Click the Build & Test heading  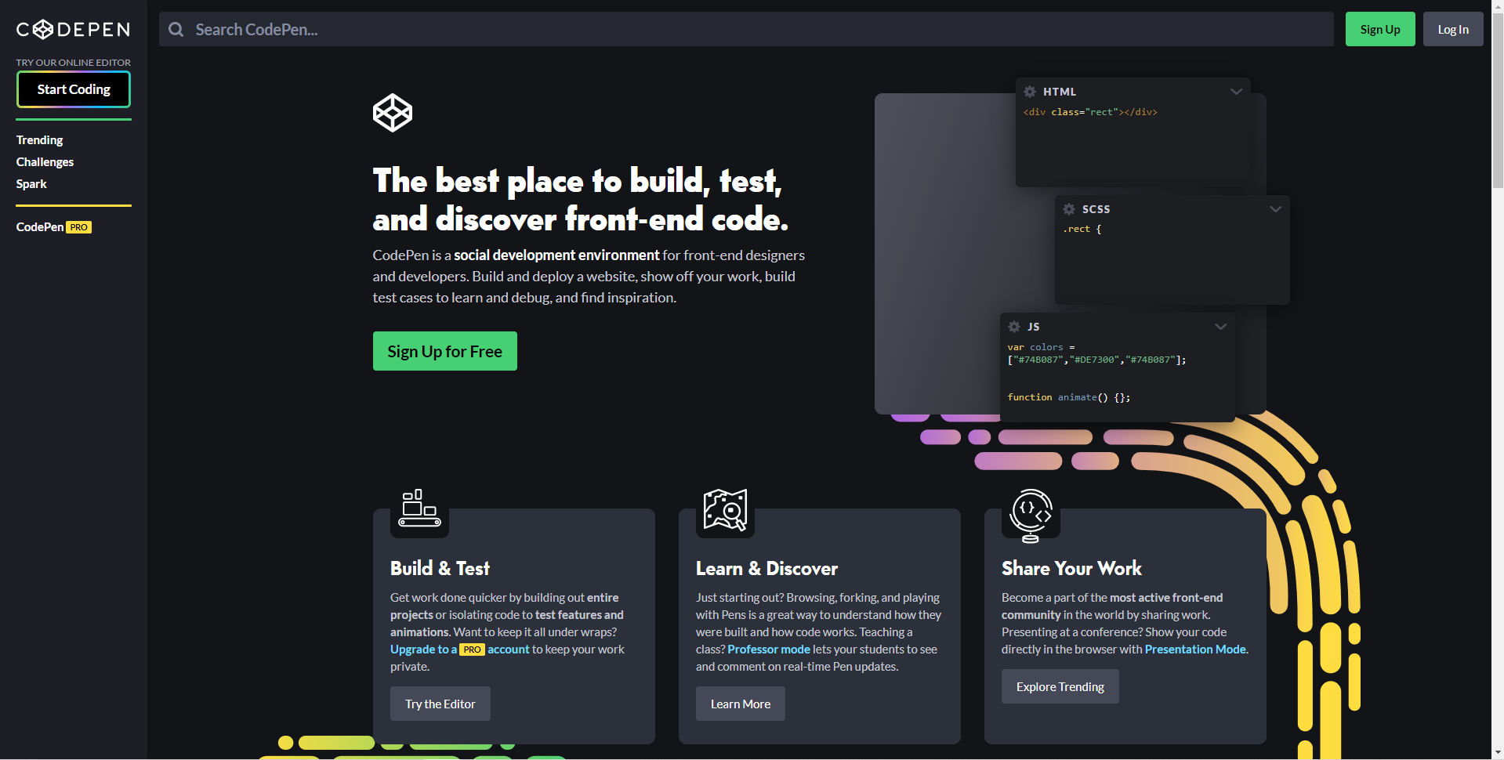(440, 568)
